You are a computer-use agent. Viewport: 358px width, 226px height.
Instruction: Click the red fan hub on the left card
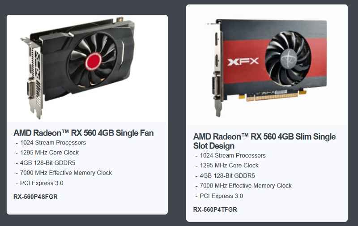click(x=94, y=61)
